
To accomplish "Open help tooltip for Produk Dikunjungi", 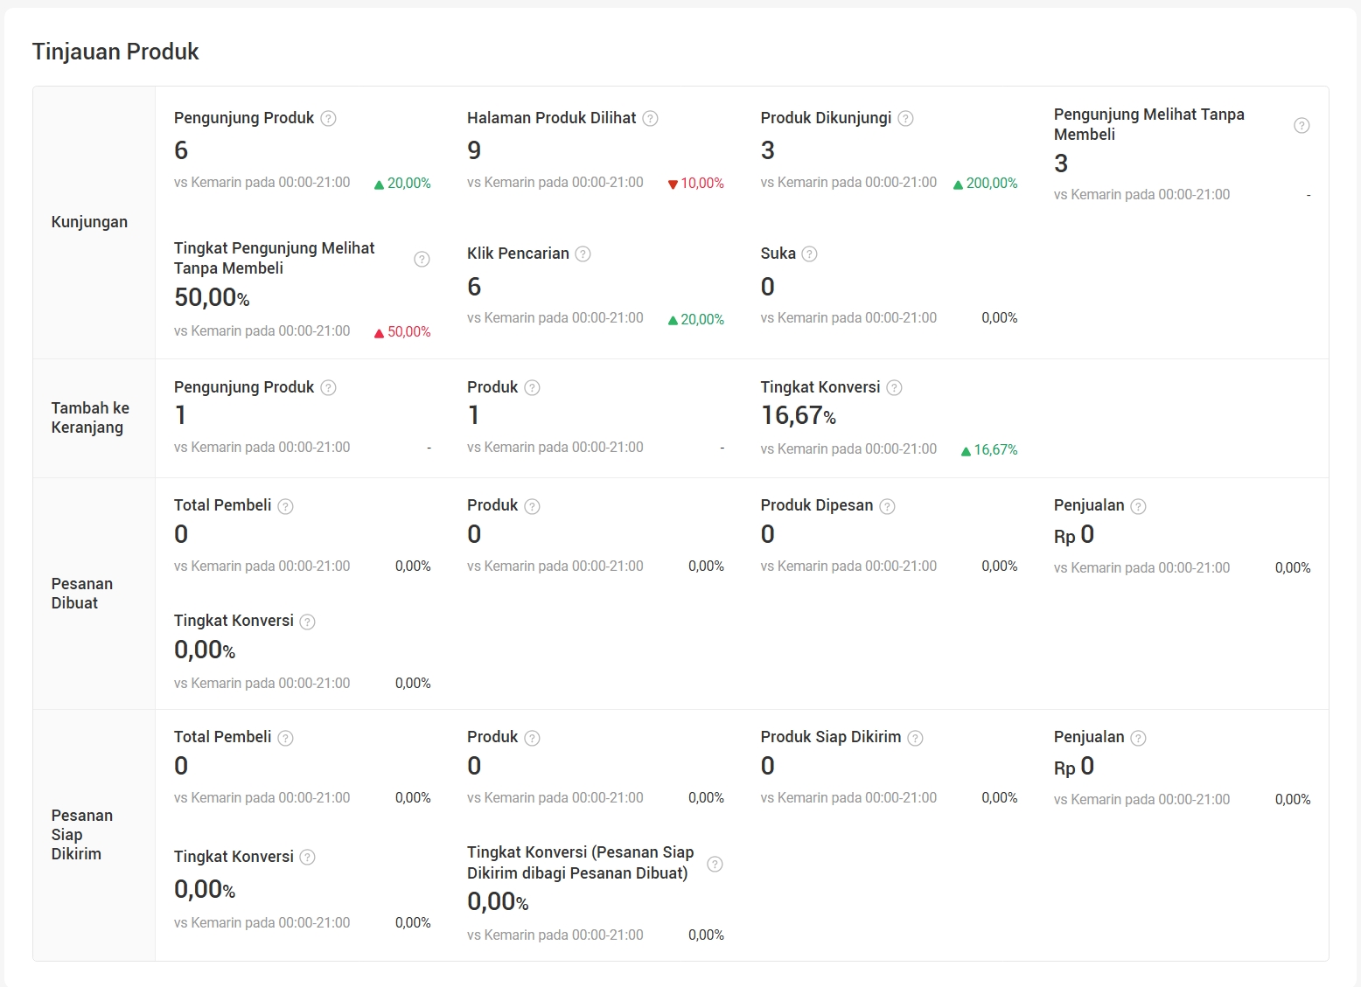I will [x=906, y=119].
